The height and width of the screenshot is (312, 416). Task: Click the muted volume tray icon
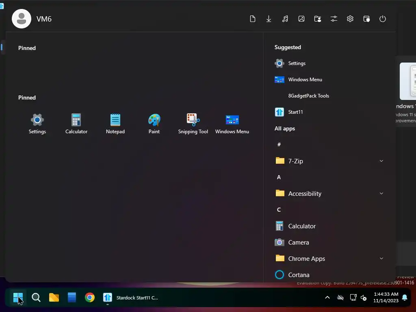364,298
